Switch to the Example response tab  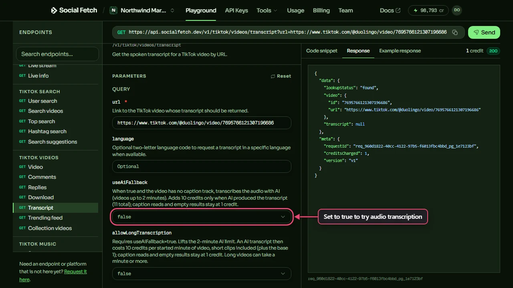[x=400, y=51]
